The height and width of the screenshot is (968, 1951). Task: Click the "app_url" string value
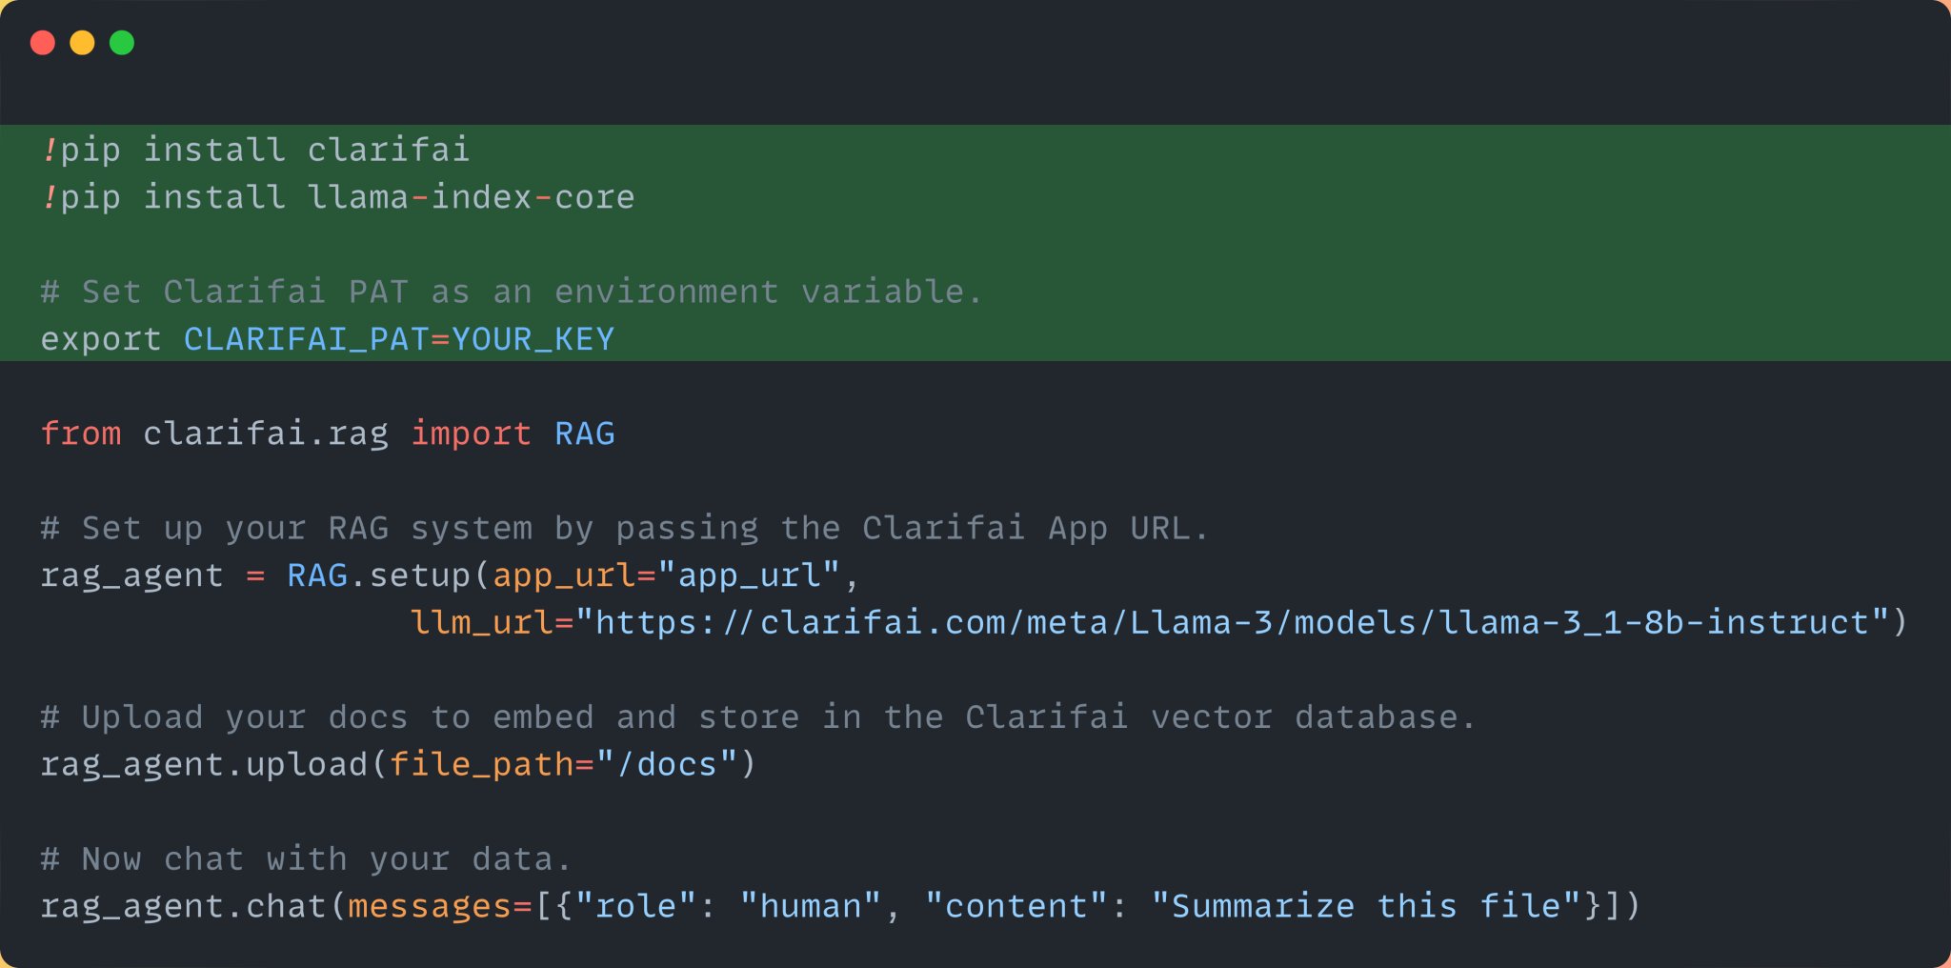tap(749, 575)
